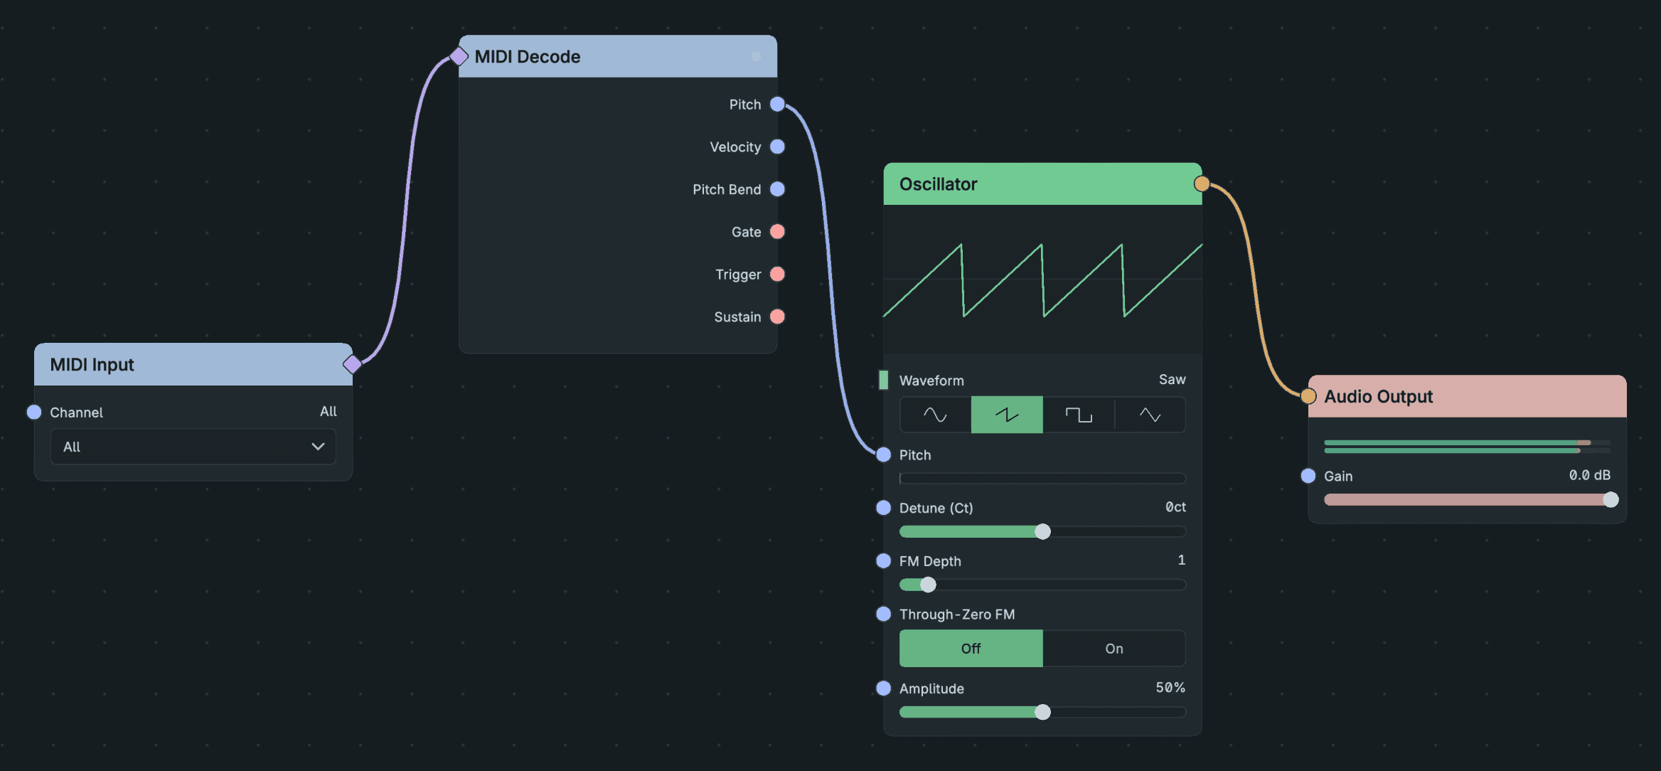Click the Gain input port
Screen dimensions: 1661x771
pyautogui.click(x=1308, y=476)
